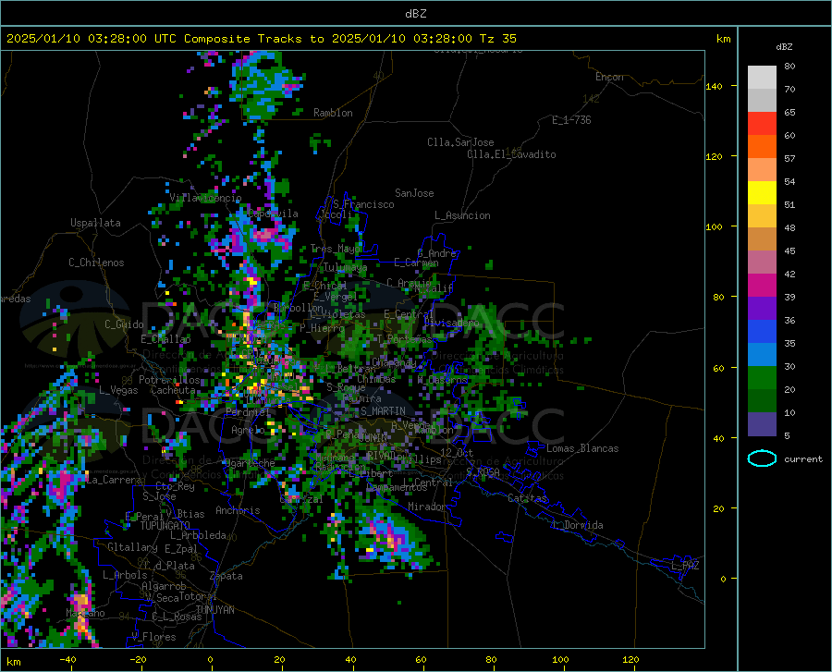Click the 'C_Chilenos' map label
832x672 pixels.
[x=96, y=263]
